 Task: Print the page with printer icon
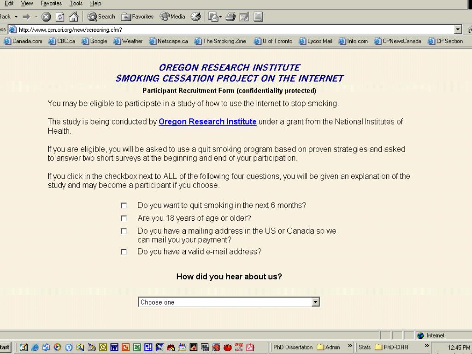230,17
